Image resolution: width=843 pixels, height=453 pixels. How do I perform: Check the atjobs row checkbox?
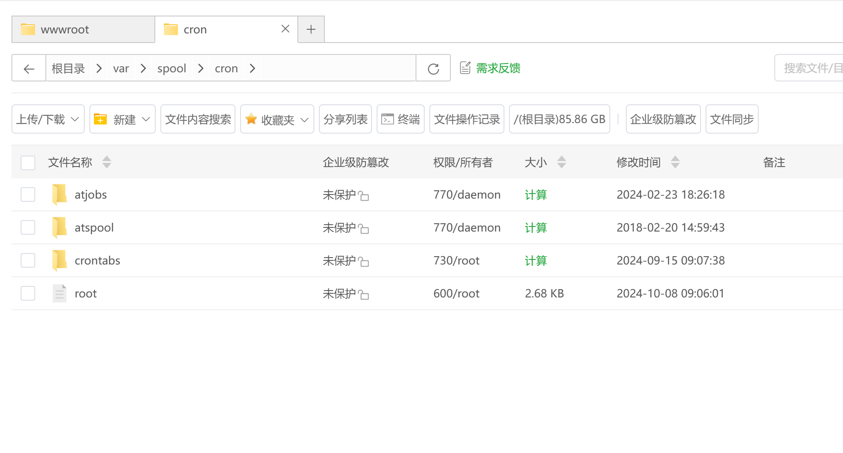tap(28, 194)
